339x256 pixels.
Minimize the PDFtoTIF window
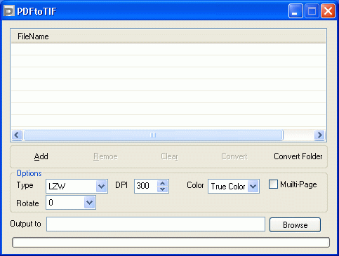[x=295, y=11]
